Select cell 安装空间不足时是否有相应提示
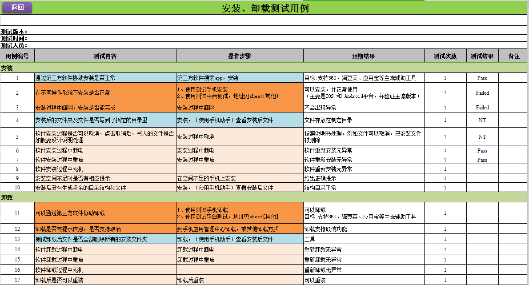This screenshot has height=285, width=529. tap(105, 178)
